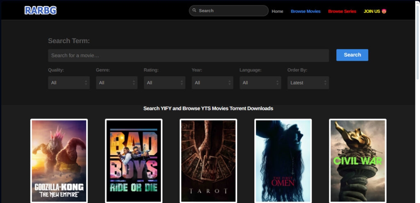The width and height of the screenshot is (420, 203).
Task: Open the Home menu item
Action: click(x=277, y=11)
